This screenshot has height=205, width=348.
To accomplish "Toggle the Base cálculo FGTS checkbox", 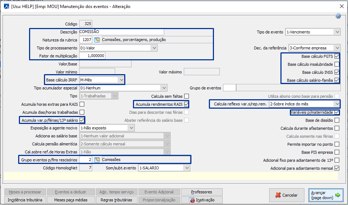I will 337,56.
